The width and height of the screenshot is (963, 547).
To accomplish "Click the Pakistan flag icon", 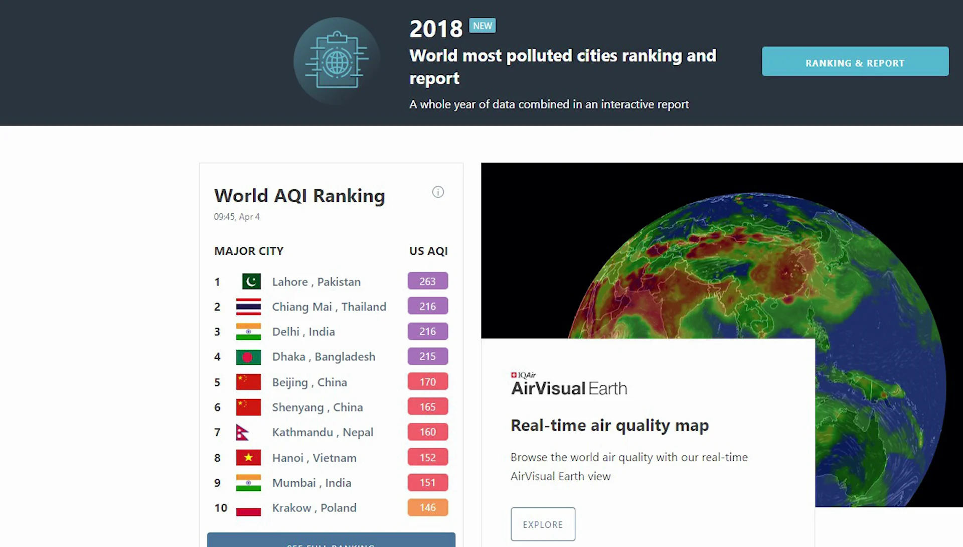I will click(x=251, y=282).
